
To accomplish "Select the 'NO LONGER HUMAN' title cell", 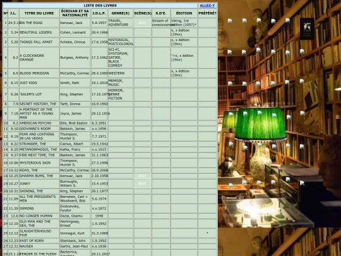I will pos(39,216).
